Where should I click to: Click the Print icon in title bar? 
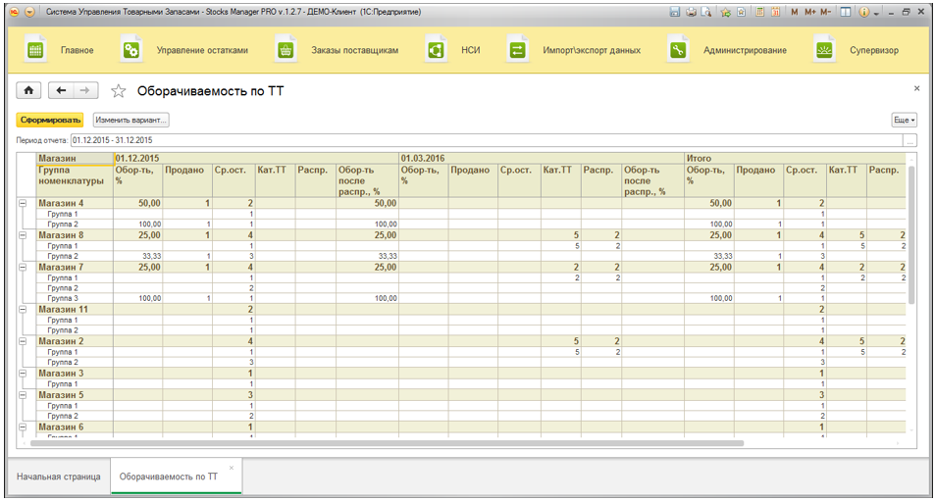pyautogui.click(x=691, y=12)
